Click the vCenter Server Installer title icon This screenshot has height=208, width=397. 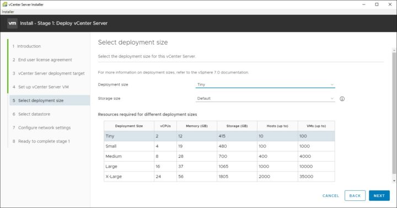pyautogui.click(x=4, y=4)
